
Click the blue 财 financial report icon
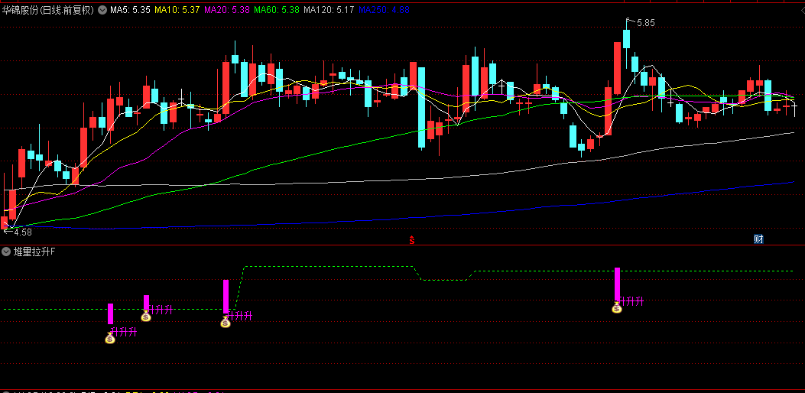(758, 239)
